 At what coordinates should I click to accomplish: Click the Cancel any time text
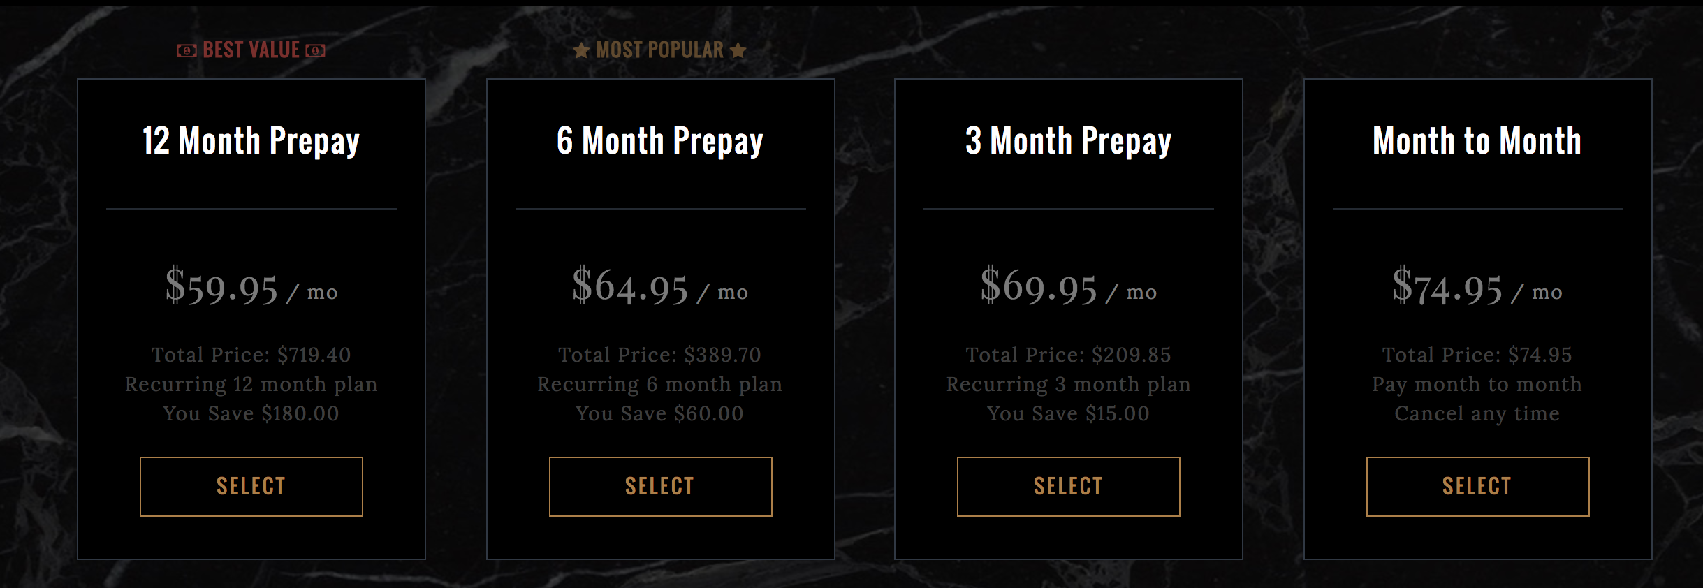(x=1477, y=413)
